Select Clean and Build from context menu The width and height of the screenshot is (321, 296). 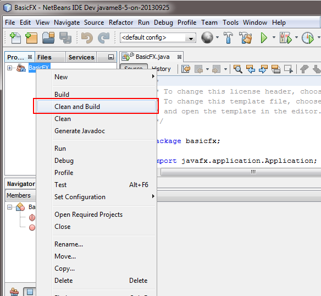(96, 106)
